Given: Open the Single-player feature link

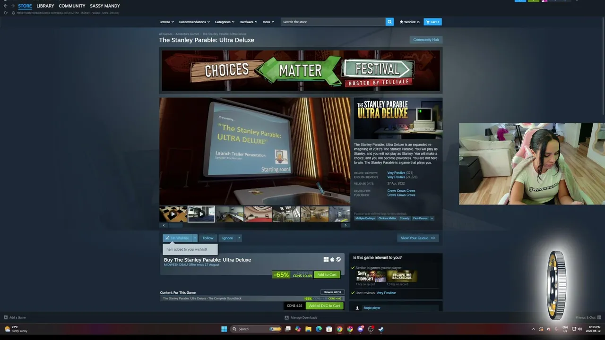Looking at the screenshot, I should tap(372, 308).
